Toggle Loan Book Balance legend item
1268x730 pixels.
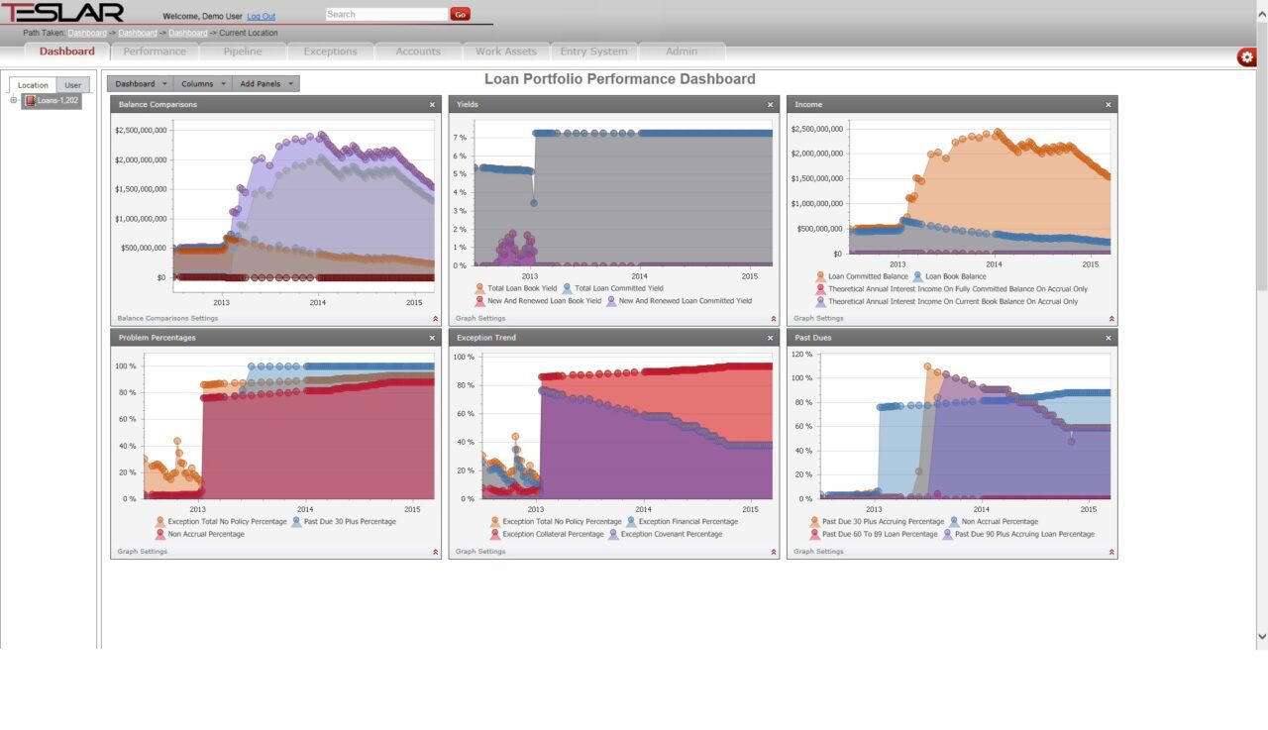[x=948, y=276]
